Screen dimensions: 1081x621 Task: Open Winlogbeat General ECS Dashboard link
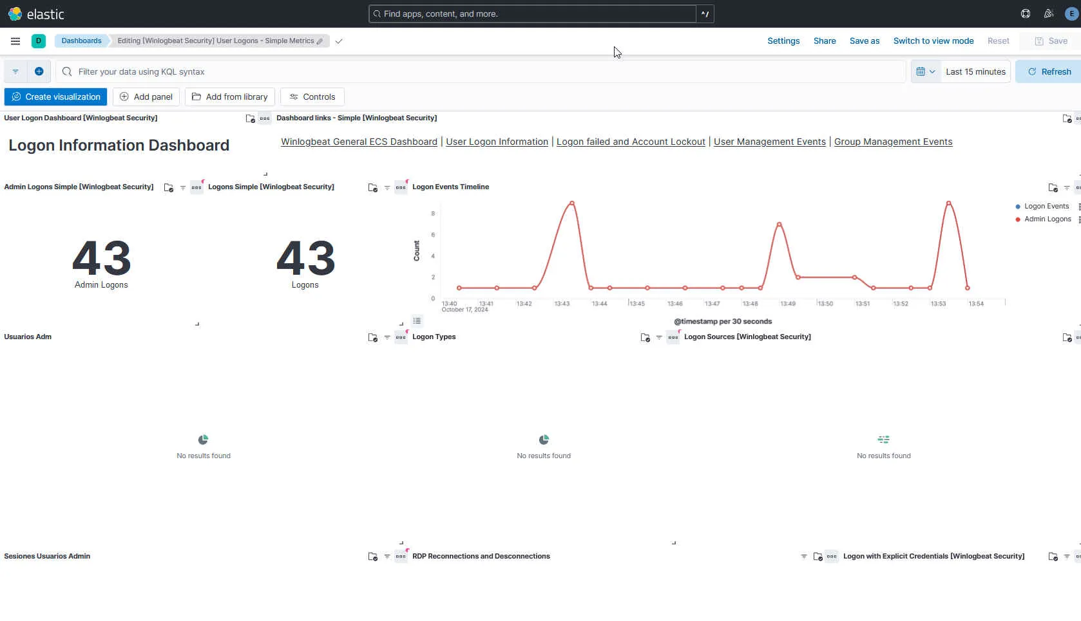(359, 142)
